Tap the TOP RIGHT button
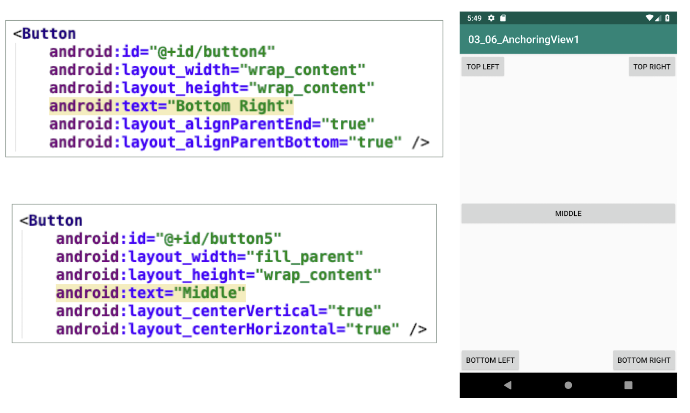Viewport: 690px width, 413px height. pyautogui.click(x=652, y=67)
